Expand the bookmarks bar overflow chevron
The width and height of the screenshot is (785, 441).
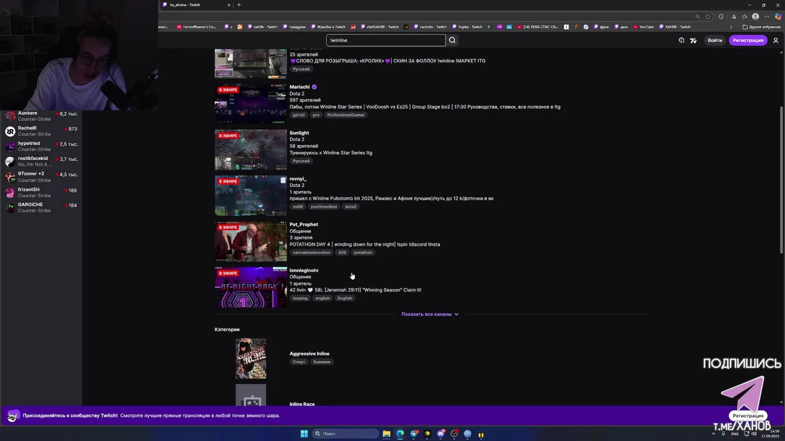pos(731,27)
